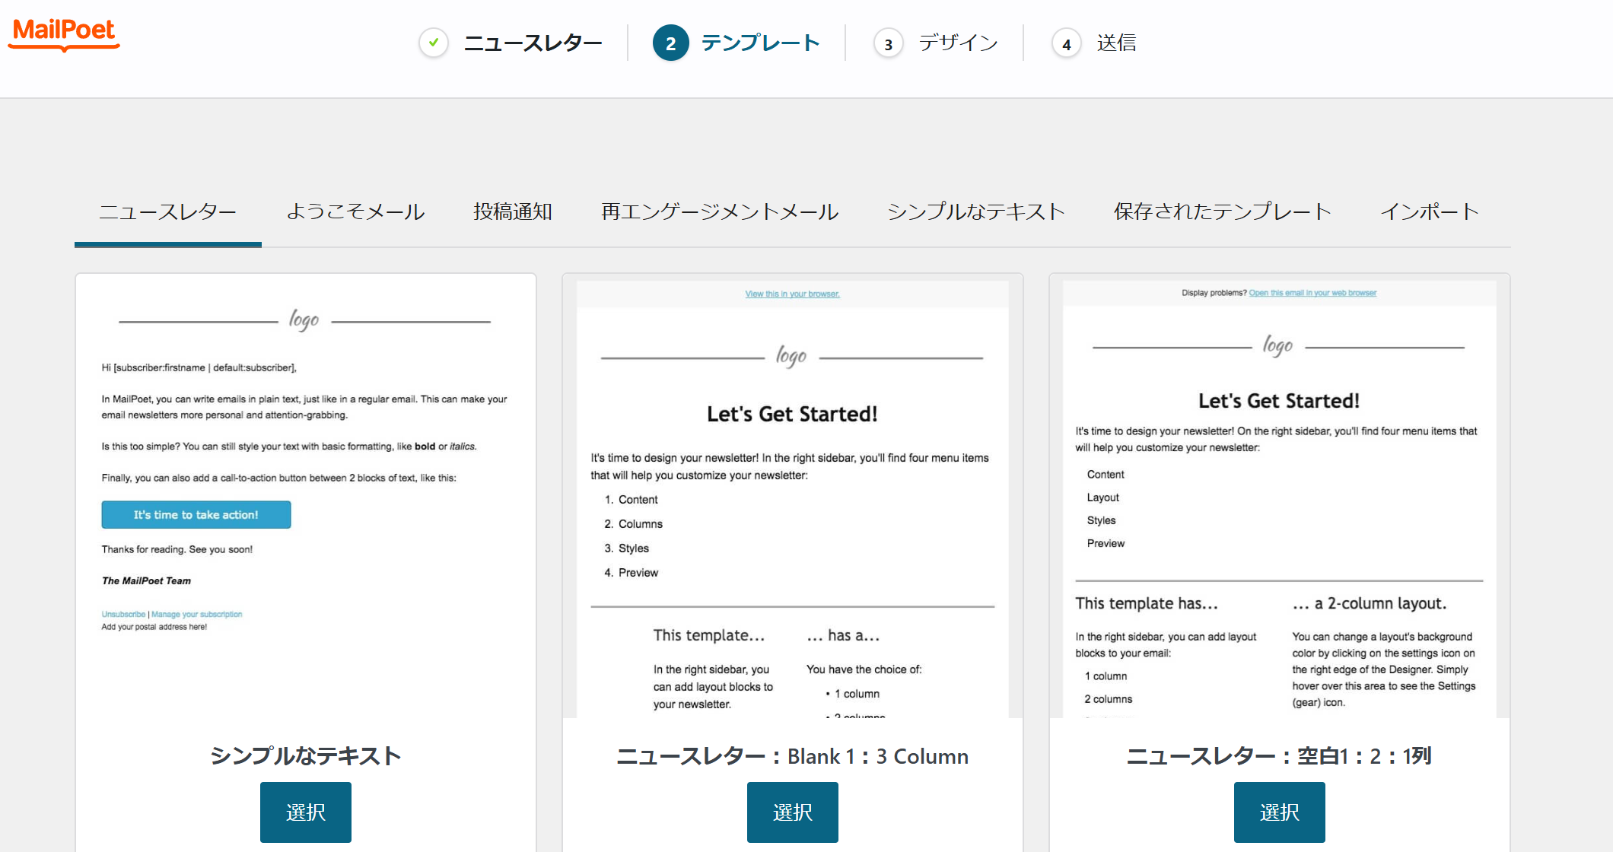Click the 送信 step label
This screenshot has width=1613, height=852.
[1116, 43]
